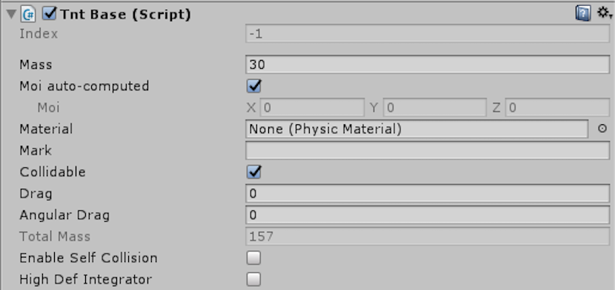Screen dimensions: 615x290
Task: Disable the Tnt Base component checkbox
Action: [50, 14]
